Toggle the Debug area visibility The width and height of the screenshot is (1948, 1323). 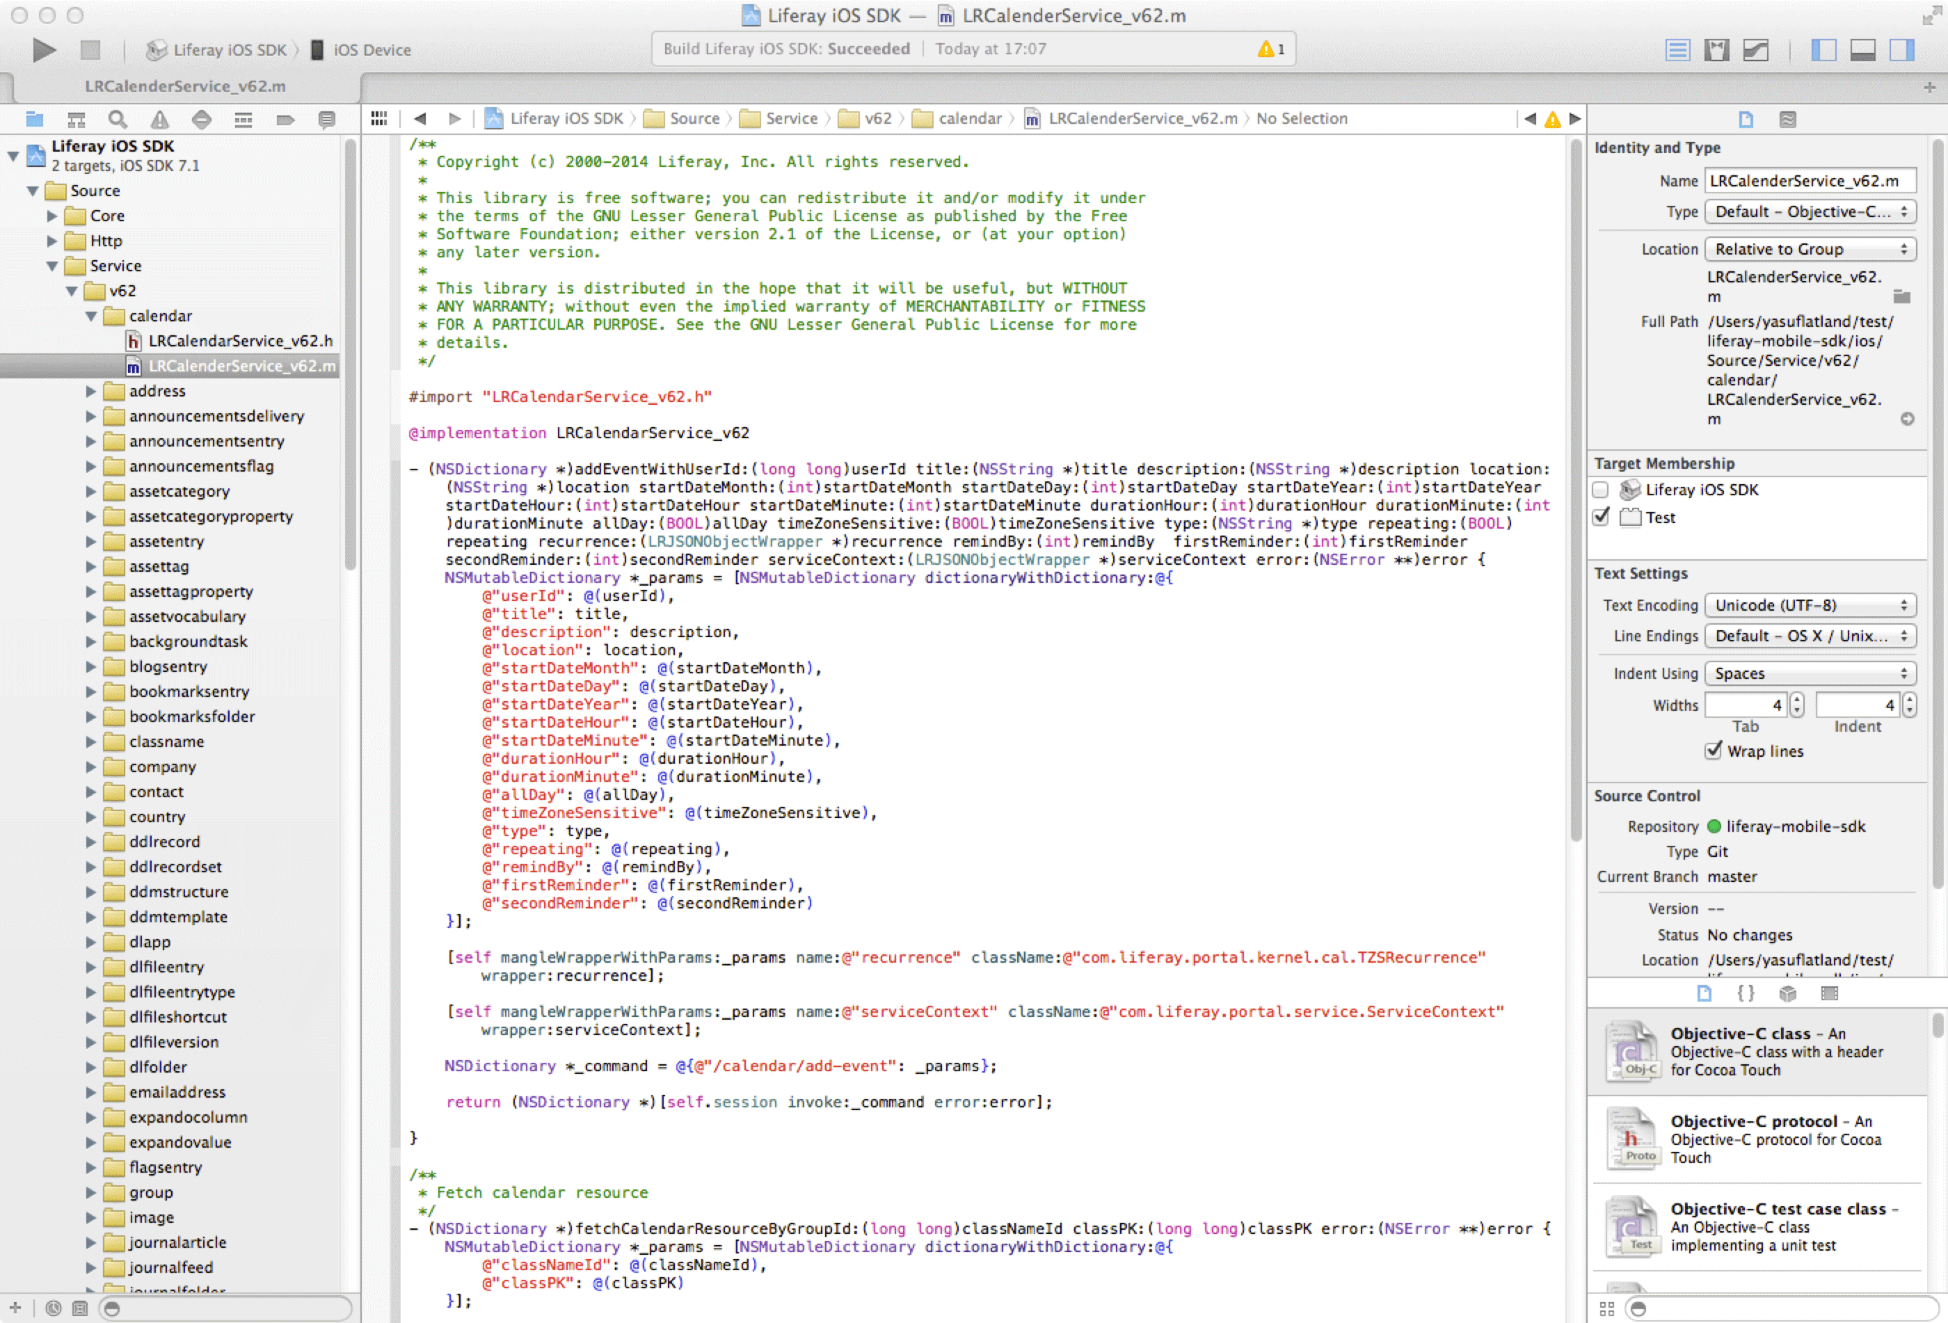pos(1862,50)
